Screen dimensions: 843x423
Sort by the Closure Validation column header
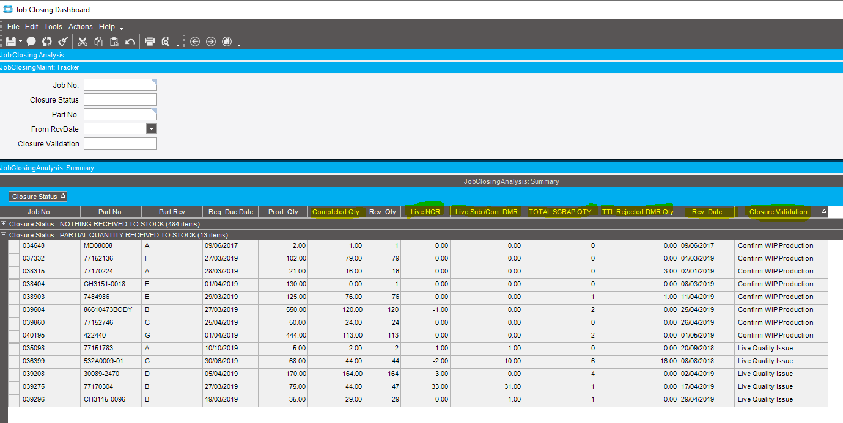point(778,212)
